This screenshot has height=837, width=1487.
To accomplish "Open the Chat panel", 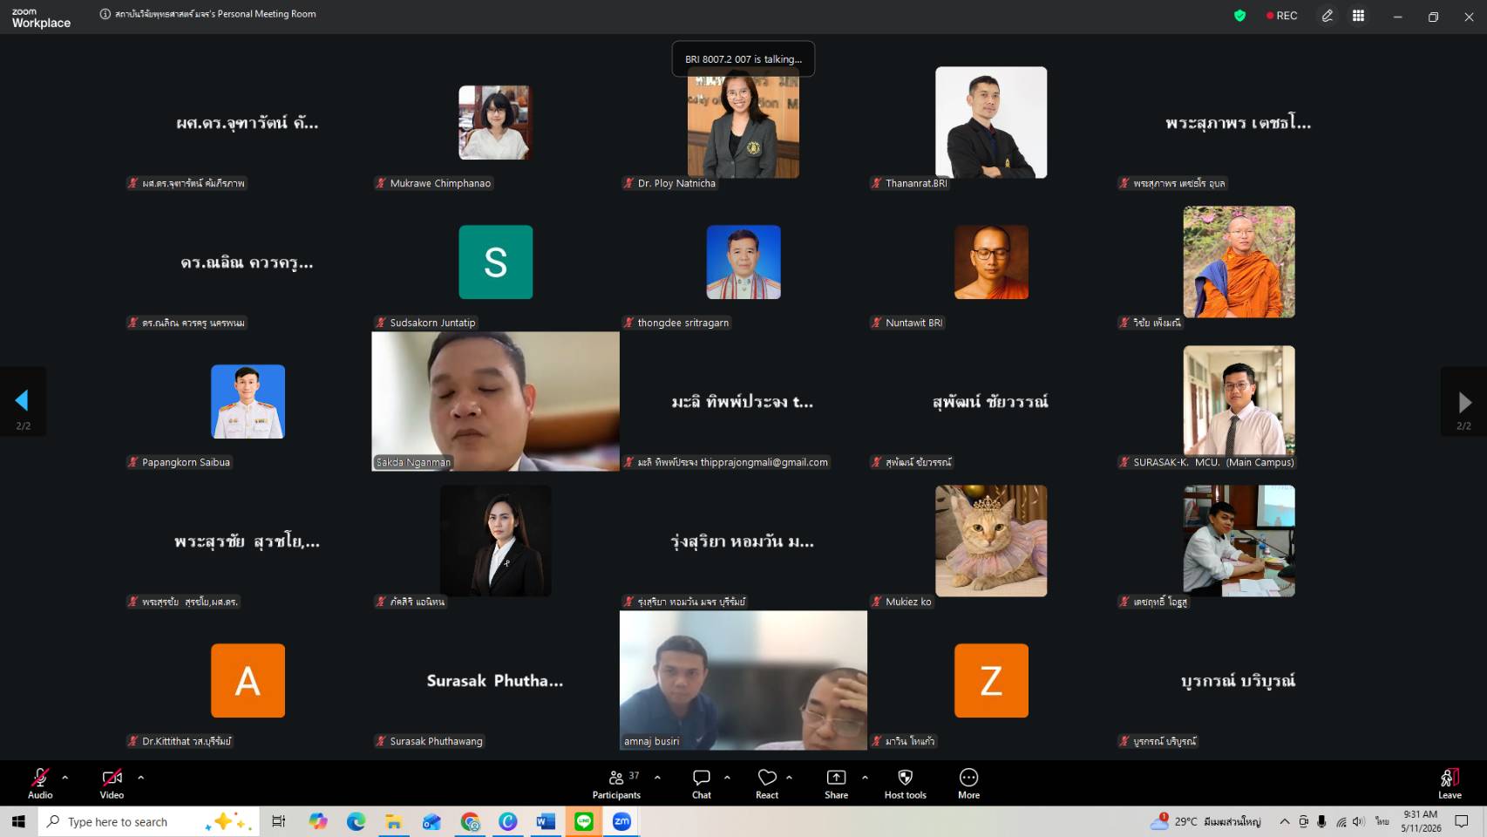I will point(702,783).
